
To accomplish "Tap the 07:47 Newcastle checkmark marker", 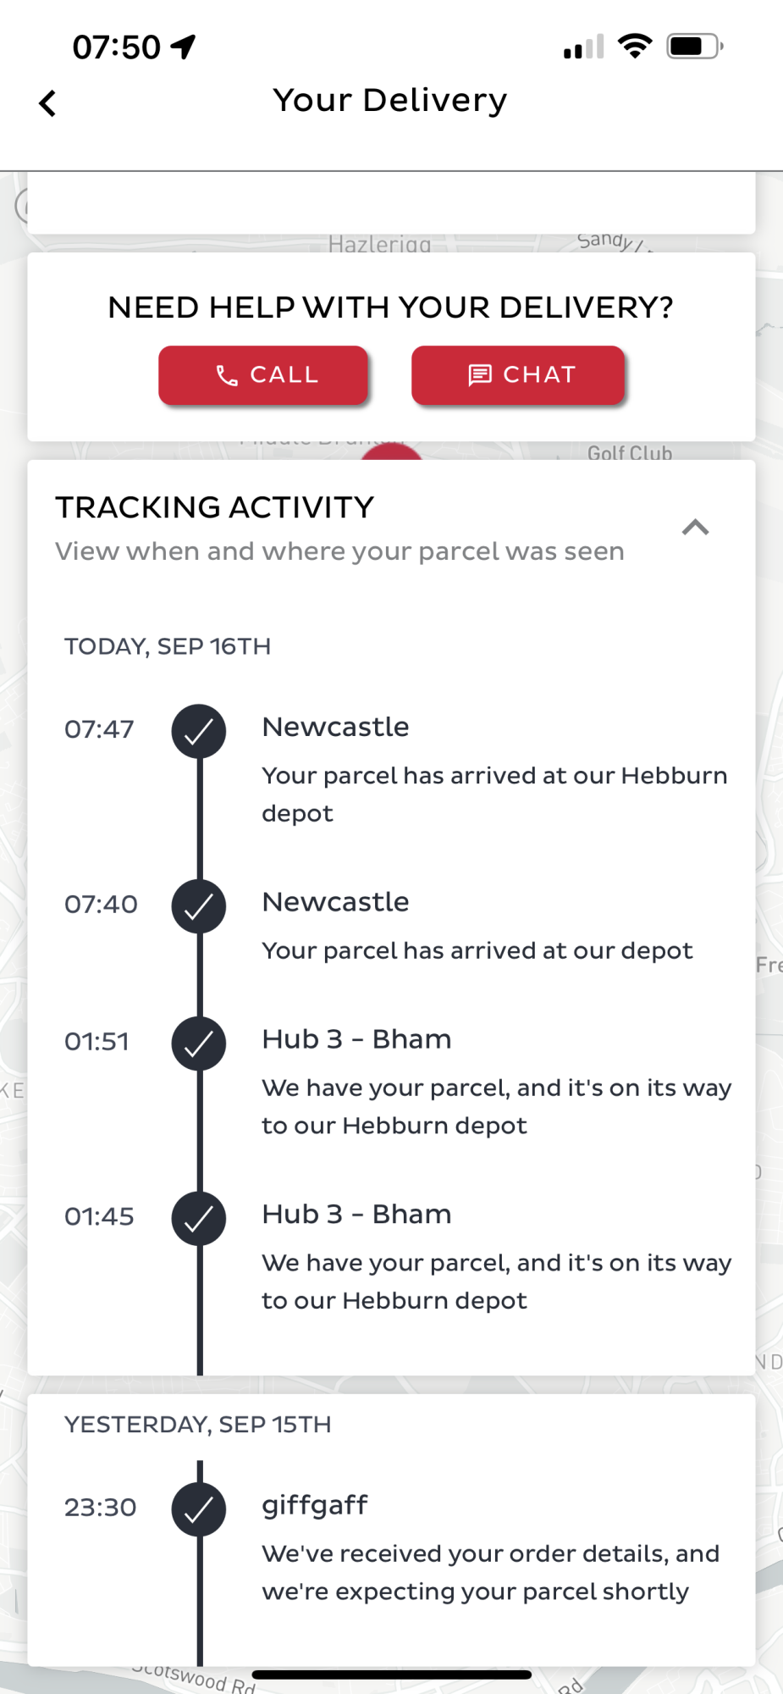I will pos(199,731).
